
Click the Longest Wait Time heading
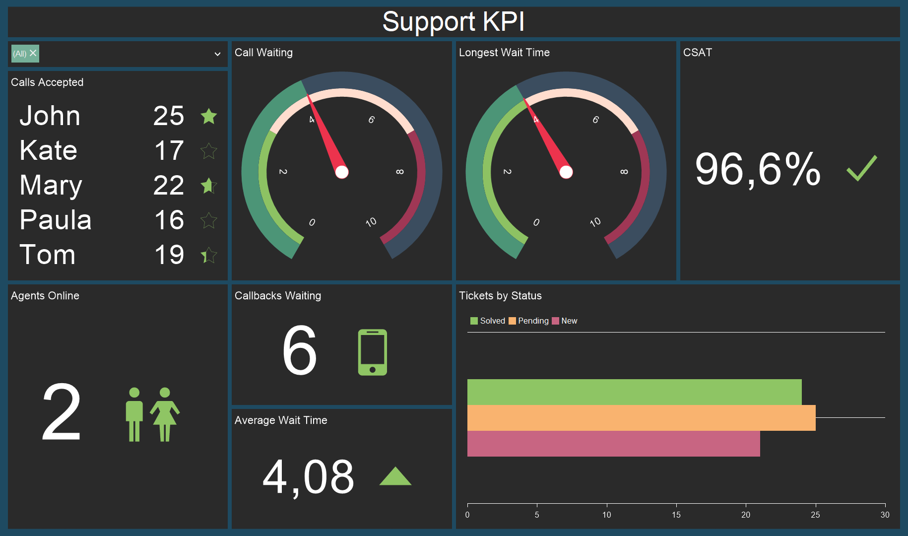[x=504, y=53]
